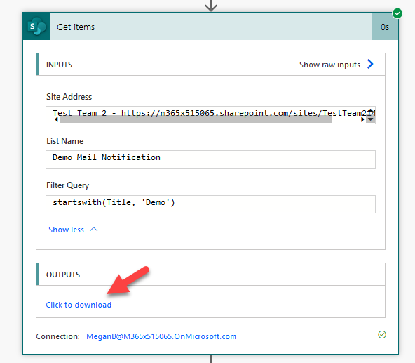Open the MeganB connection email link
Screen dimensions: 415x363
[x=161, y=336]
